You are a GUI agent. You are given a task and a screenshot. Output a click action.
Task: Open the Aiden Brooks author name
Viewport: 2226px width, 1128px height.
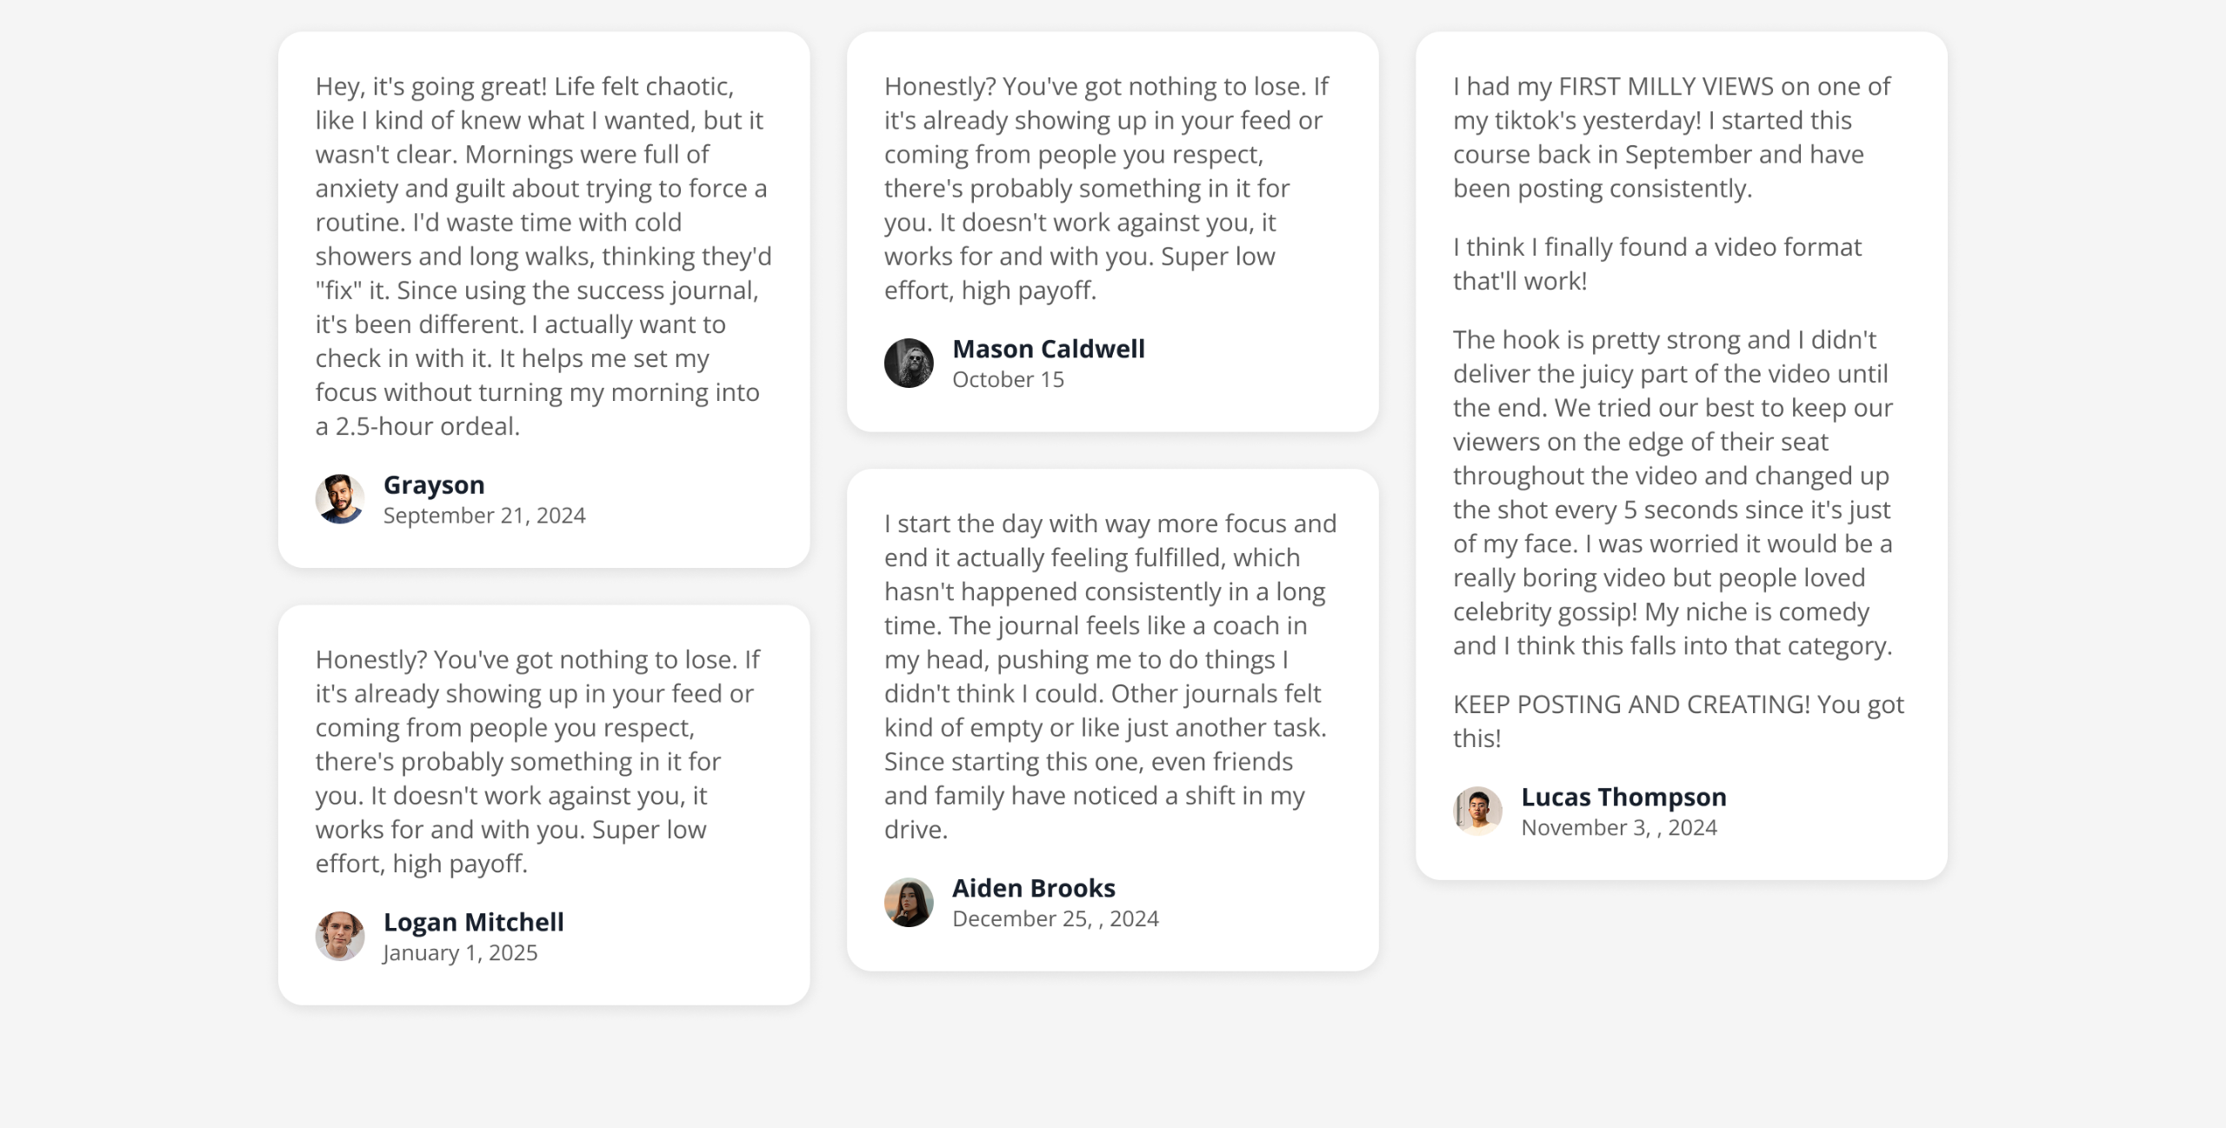[1033, 888]
